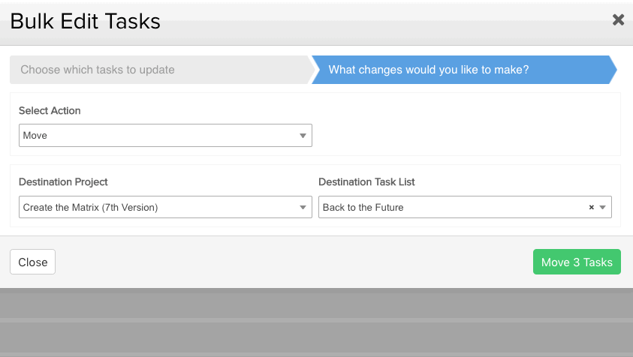The image size is (633, 357).
Task: Open the Move action combo box
Action: tap(165, 136)
